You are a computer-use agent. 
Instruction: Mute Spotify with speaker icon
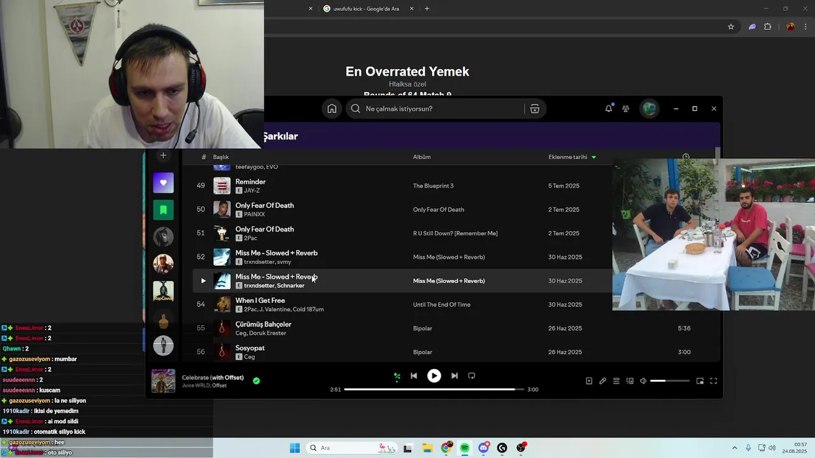[643, 381]
